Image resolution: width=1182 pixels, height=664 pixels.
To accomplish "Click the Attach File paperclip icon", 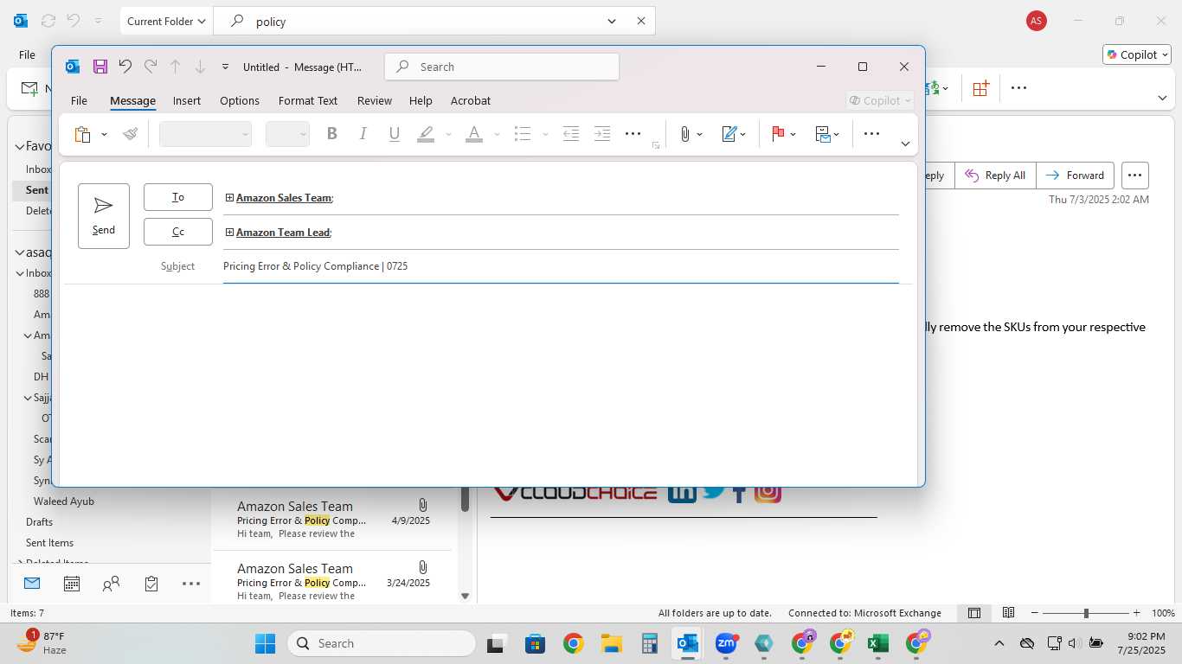I will pyautogui.click(x=684, y=134).
